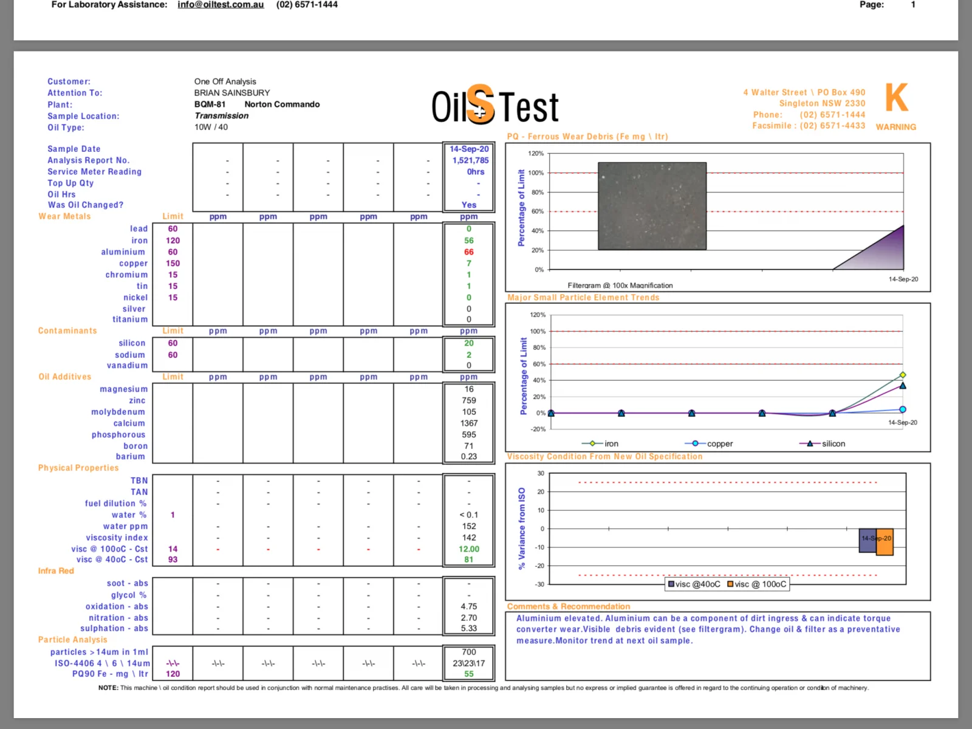Select the copper legend marker
The width and height of the screenshot is (972, 729).
point(695,443)
